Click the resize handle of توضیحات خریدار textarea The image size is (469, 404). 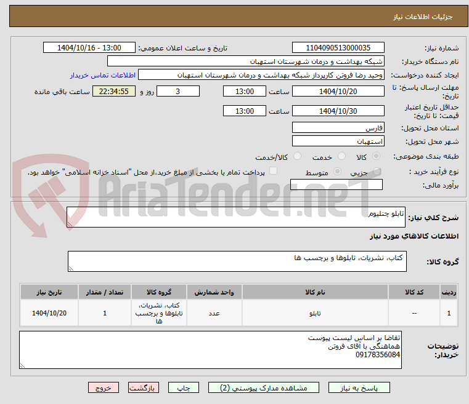[x=22, y=365]
